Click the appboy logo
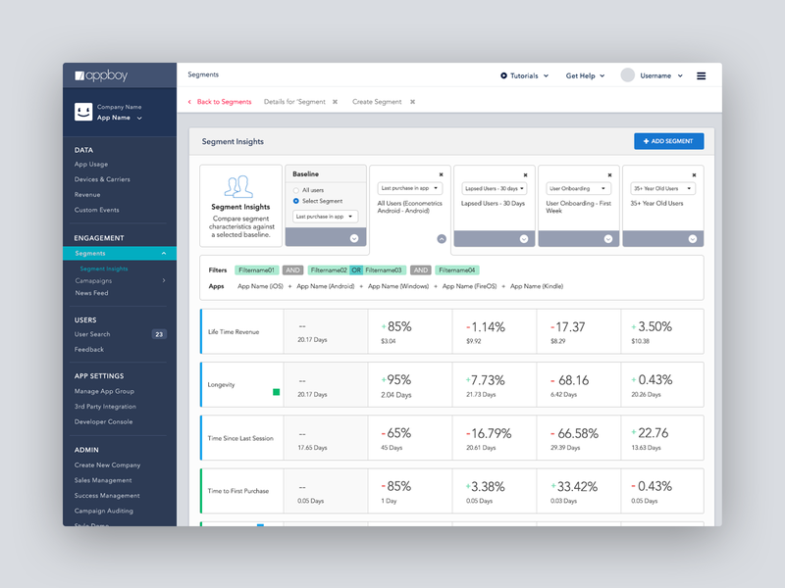The height and width of the screenshot is (588, 785). 100,75
